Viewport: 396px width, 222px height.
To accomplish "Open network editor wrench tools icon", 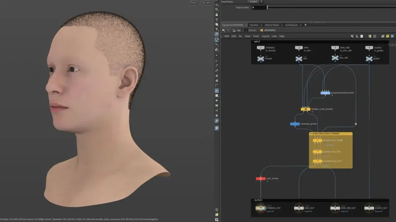I will click(x=352, y=36).
